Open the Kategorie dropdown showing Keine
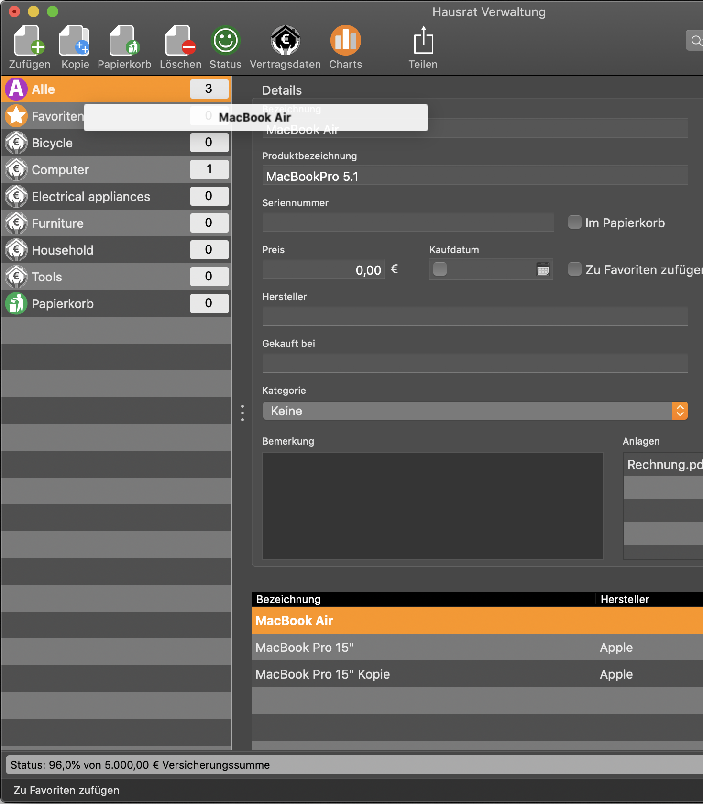Image resolution: width=703 pixels, height=804 pixels. (475, 411)
